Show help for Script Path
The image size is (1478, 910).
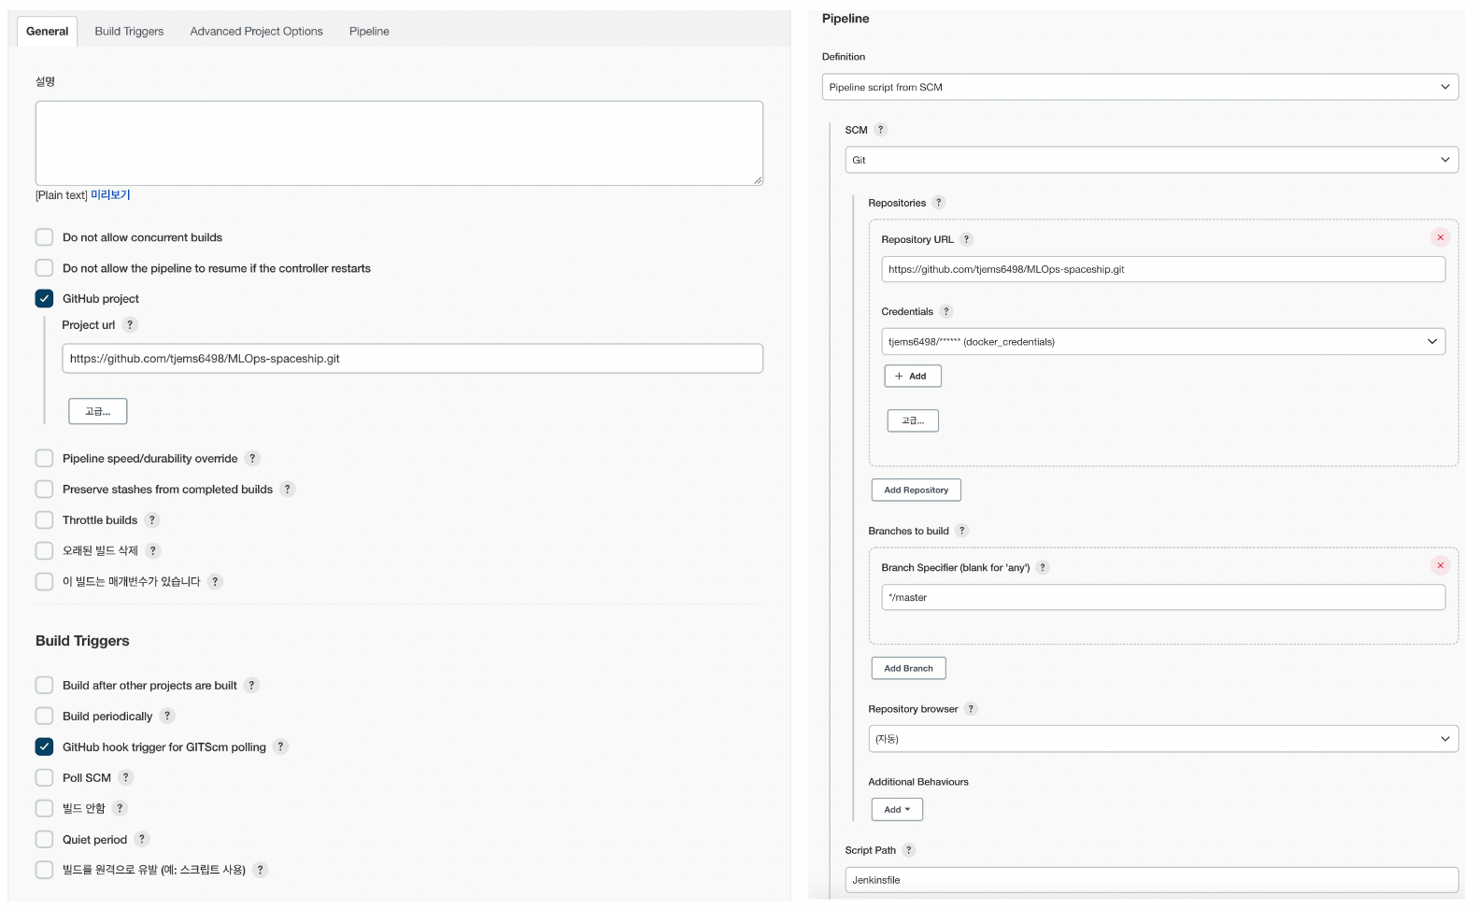909,850
